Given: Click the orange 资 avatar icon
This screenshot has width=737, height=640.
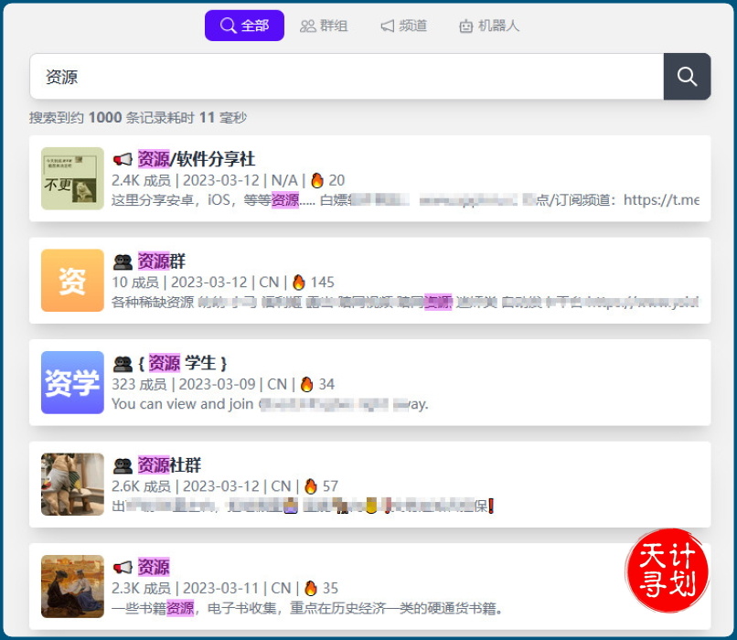Looking at the screenshot, I should pyautogui.click(x=72, y=281).
